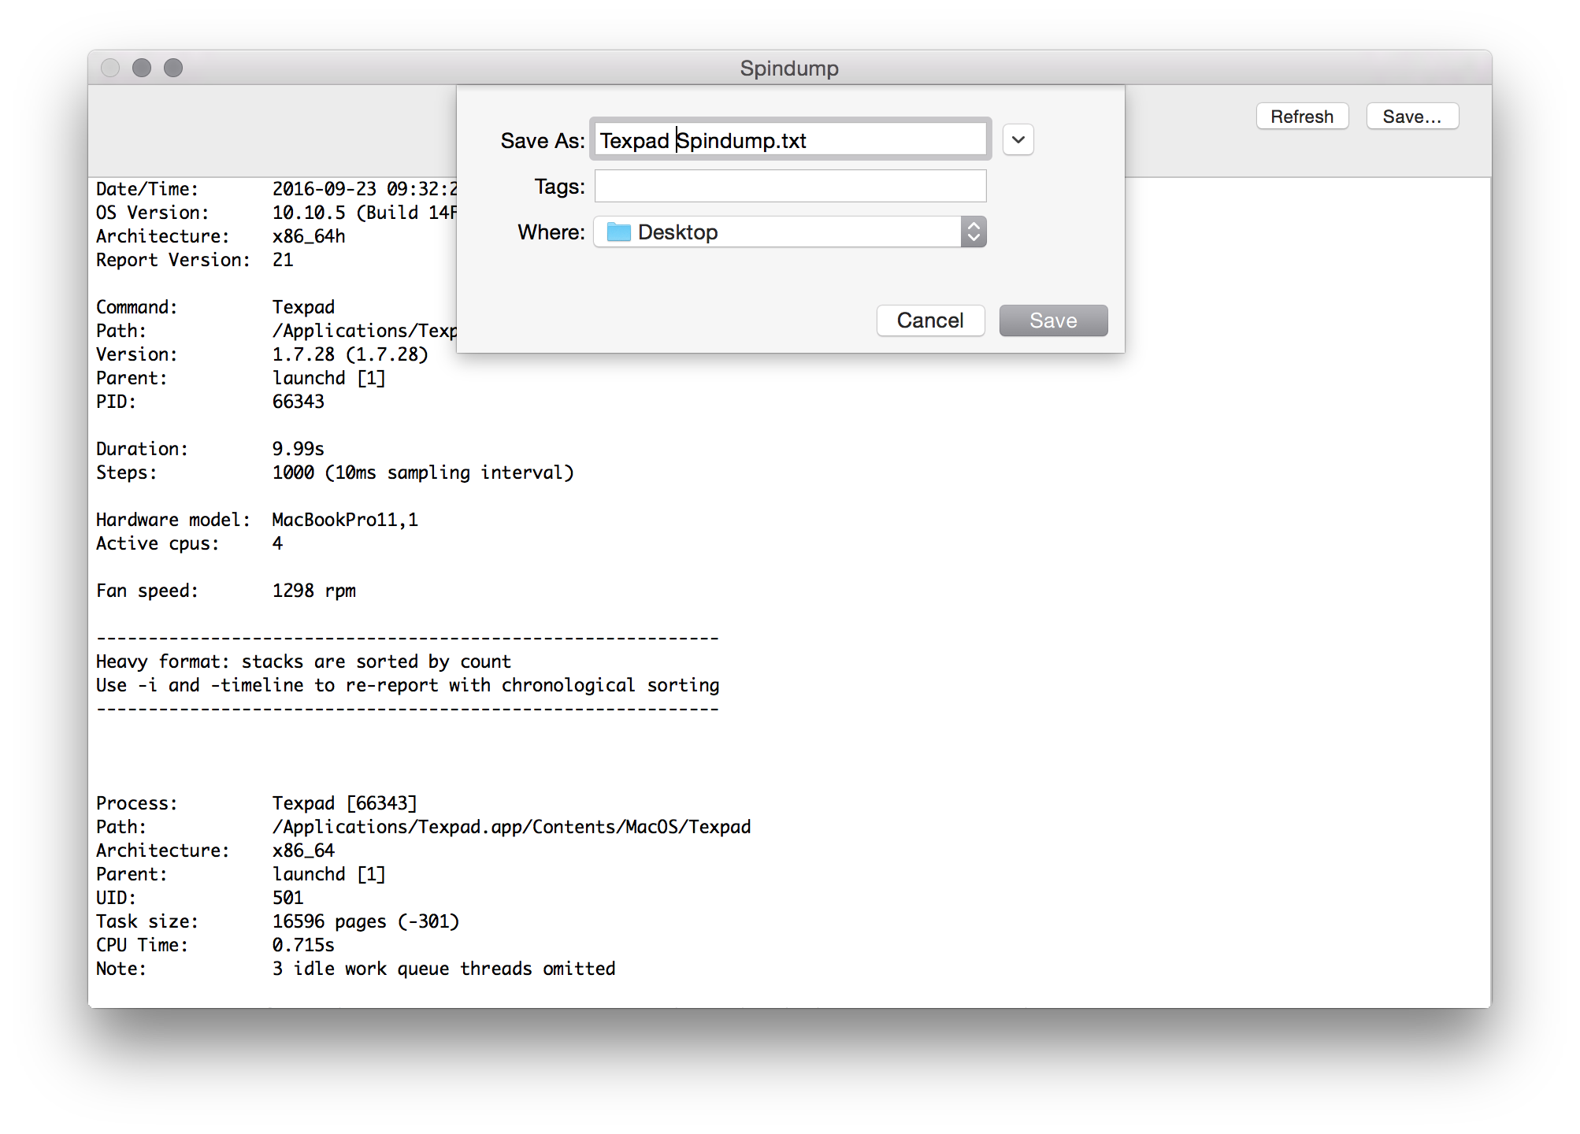Open the Save… button in the toolbar
The image size is (1580, 1134).
pyautogui.click(x=1412, y=117)
